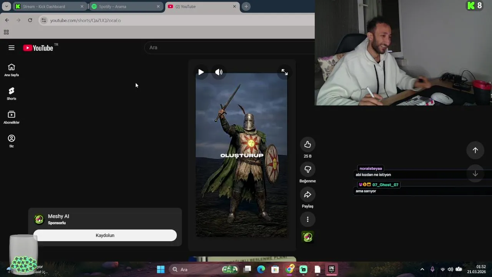Viewport: 492px width, 277px height.
Task: Open the Wi-Fi network tray icon
Action: (442, 269)
